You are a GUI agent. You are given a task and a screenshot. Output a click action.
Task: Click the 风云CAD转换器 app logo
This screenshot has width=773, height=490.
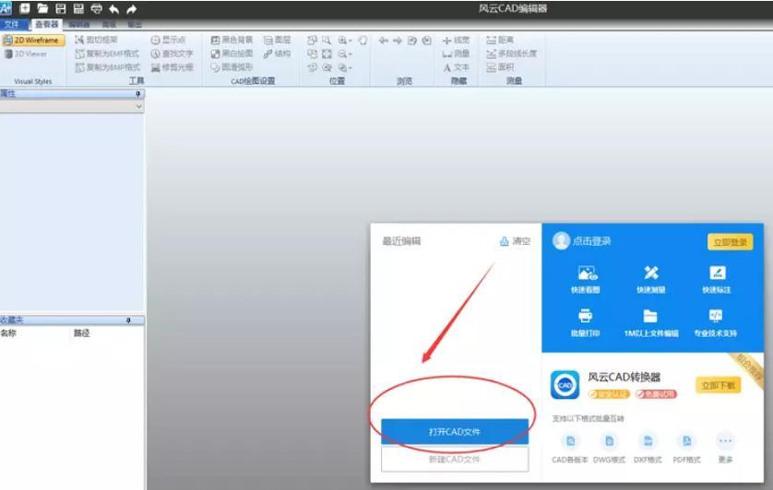click(565, 385)
